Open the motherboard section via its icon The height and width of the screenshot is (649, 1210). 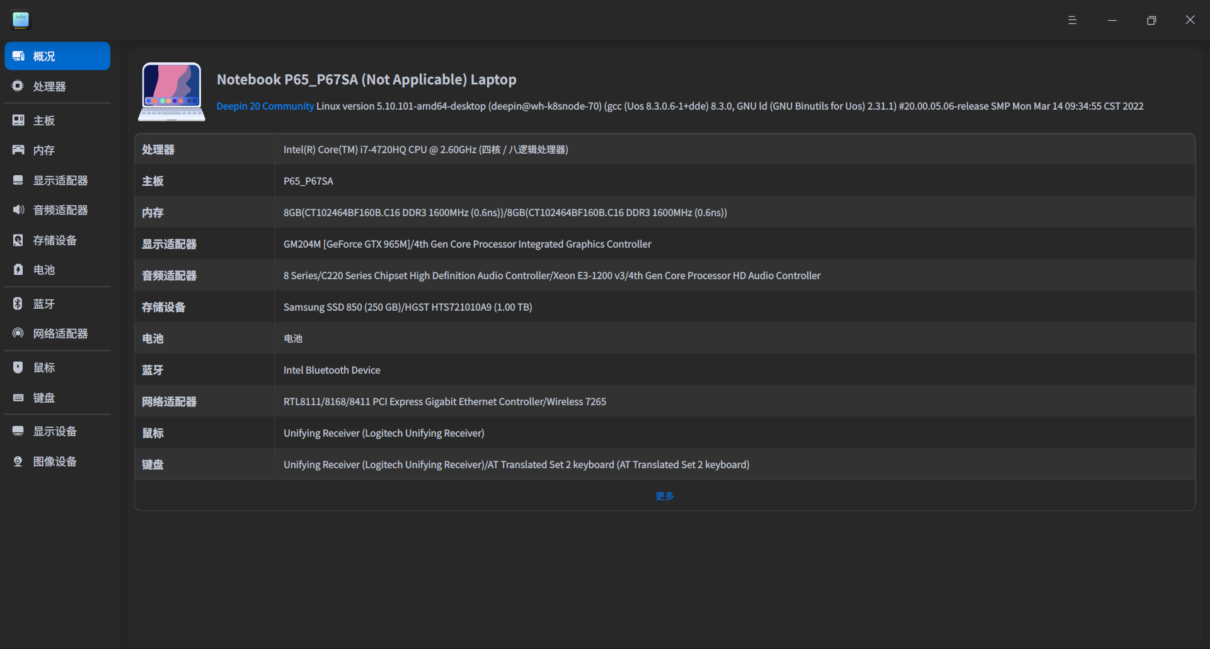[18, 120]
